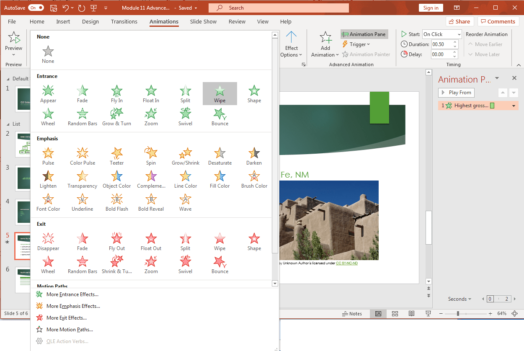Click the Share button
The height and width of the screenshot is (351, 524).
tap(459, 22)
